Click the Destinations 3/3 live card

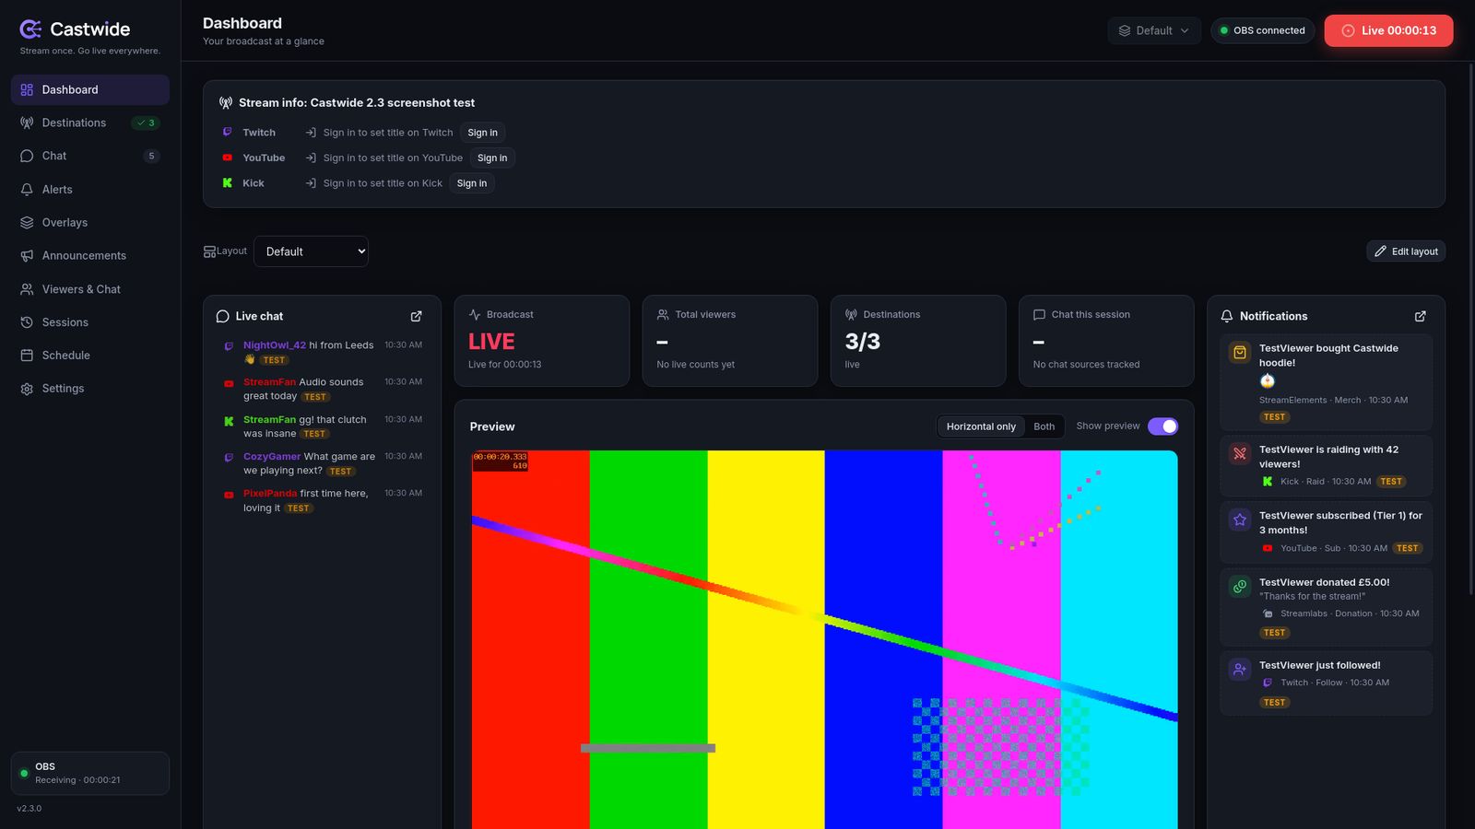pos(918,341)
